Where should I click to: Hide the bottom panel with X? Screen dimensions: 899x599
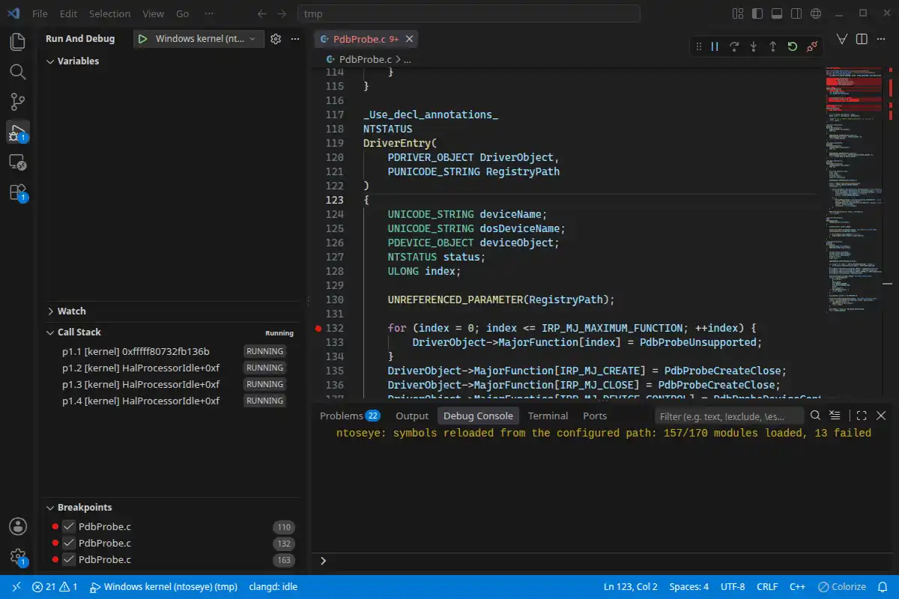tap(881, 416)
